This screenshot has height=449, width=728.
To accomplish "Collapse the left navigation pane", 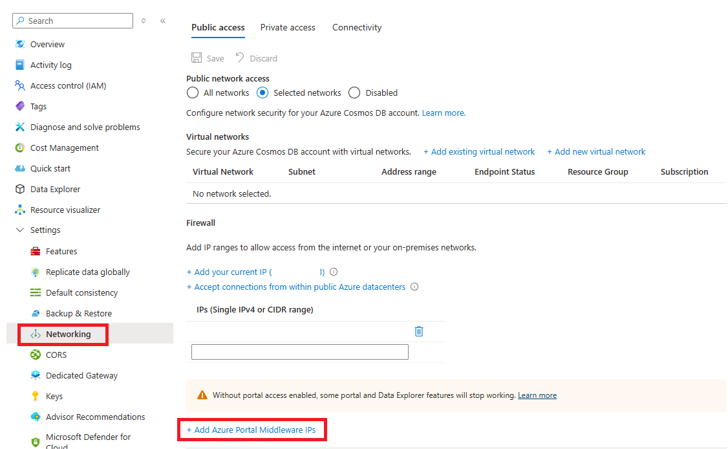I will click(x=163, y=21).
